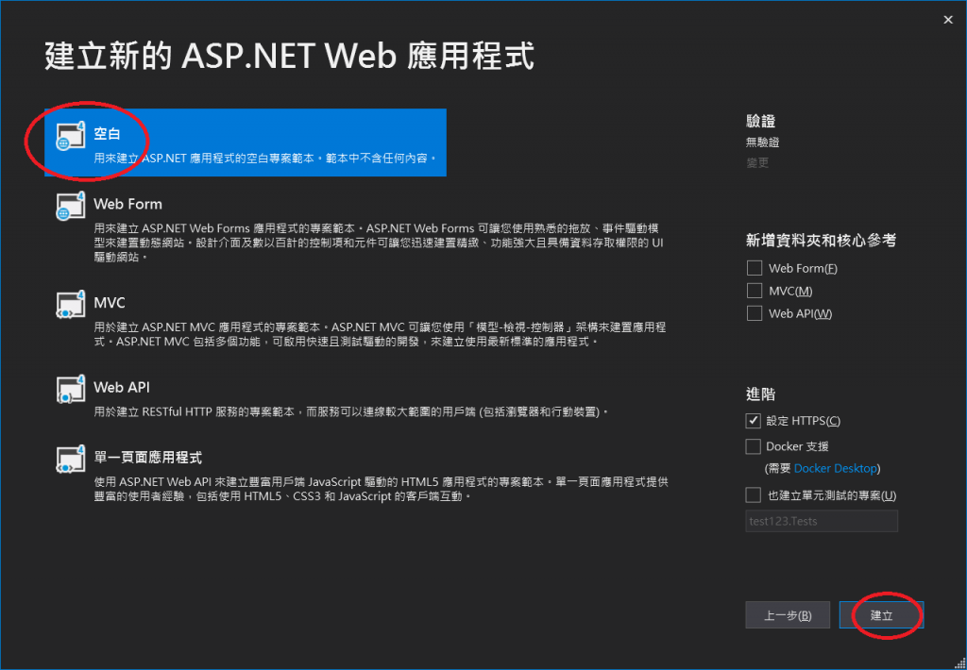Select the MVC template title

[x=110, y=303]
